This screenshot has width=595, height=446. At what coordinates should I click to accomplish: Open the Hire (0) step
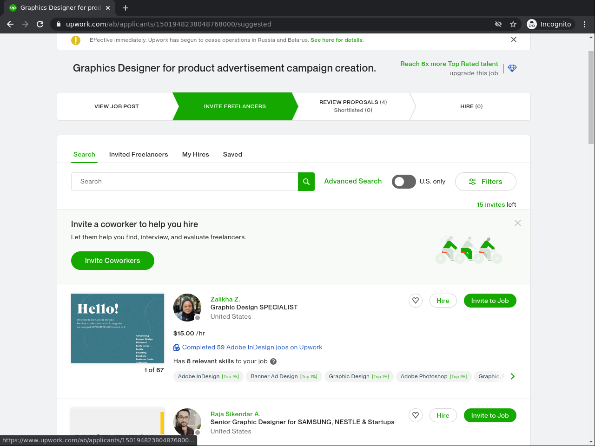(x=471, y=106)
